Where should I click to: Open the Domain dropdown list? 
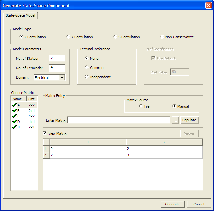click(62, 78)
